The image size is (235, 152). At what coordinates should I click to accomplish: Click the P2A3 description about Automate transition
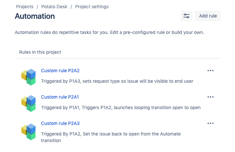pos(111,137)
